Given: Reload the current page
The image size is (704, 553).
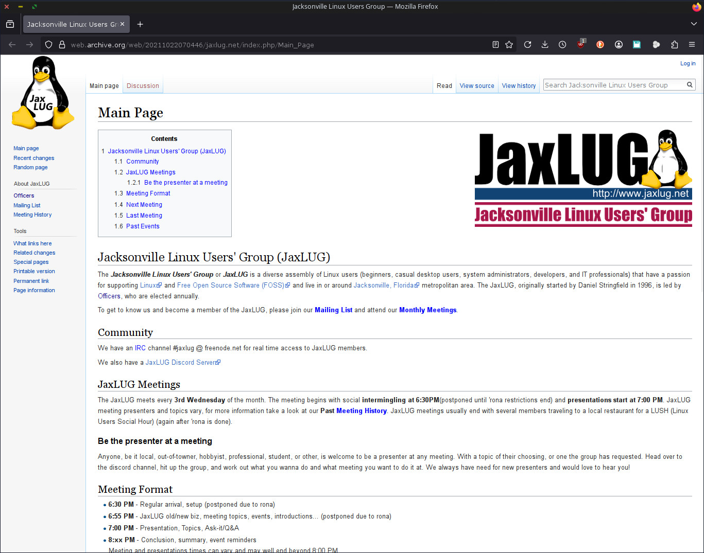Looking at the screenshot, I should (527, 44).
